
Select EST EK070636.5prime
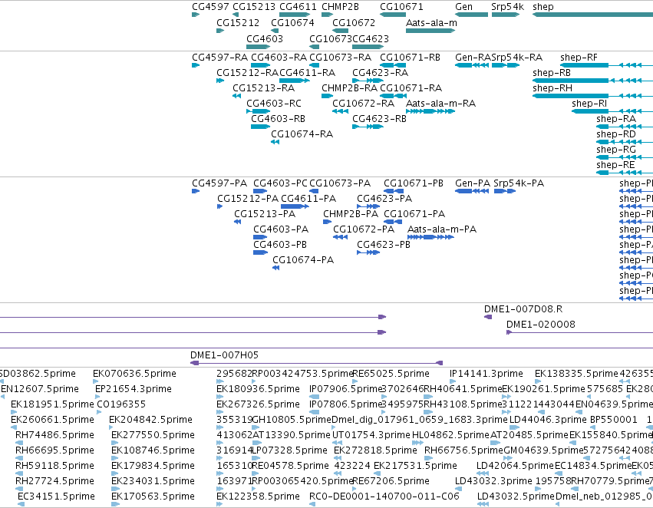(95, 382)
